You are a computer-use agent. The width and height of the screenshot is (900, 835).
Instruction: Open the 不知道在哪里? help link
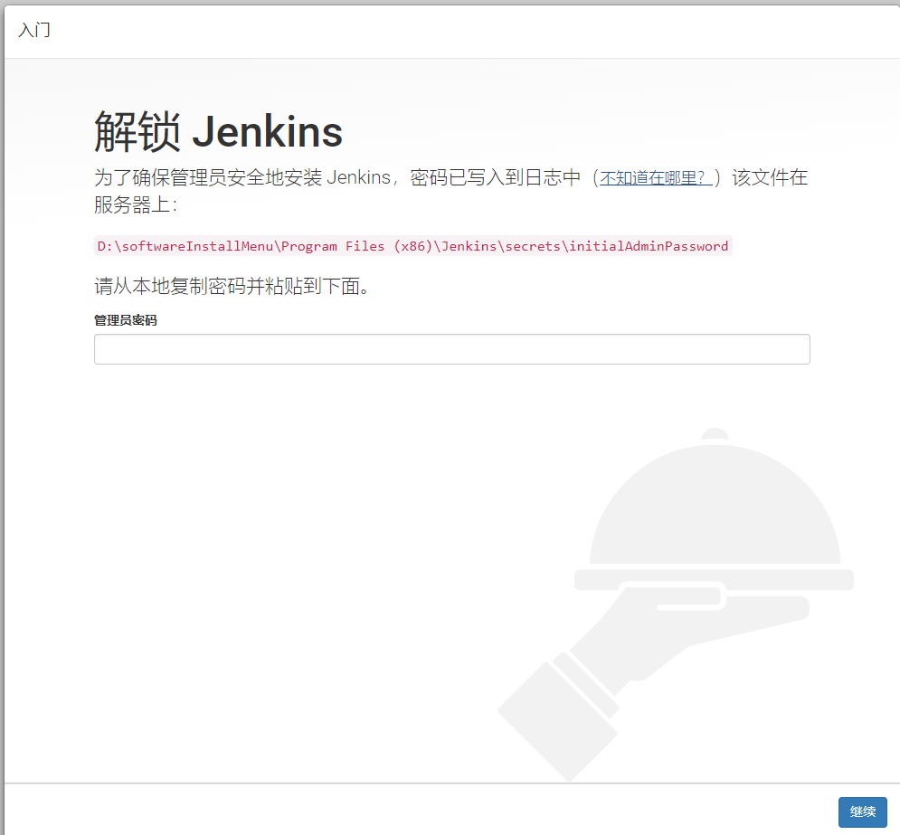[656, 178]
